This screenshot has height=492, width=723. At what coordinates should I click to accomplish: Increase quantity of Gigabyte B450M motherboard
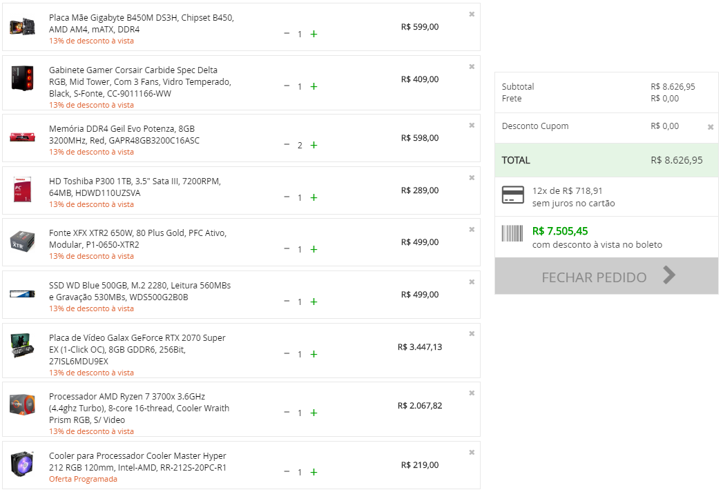(314, 34)
